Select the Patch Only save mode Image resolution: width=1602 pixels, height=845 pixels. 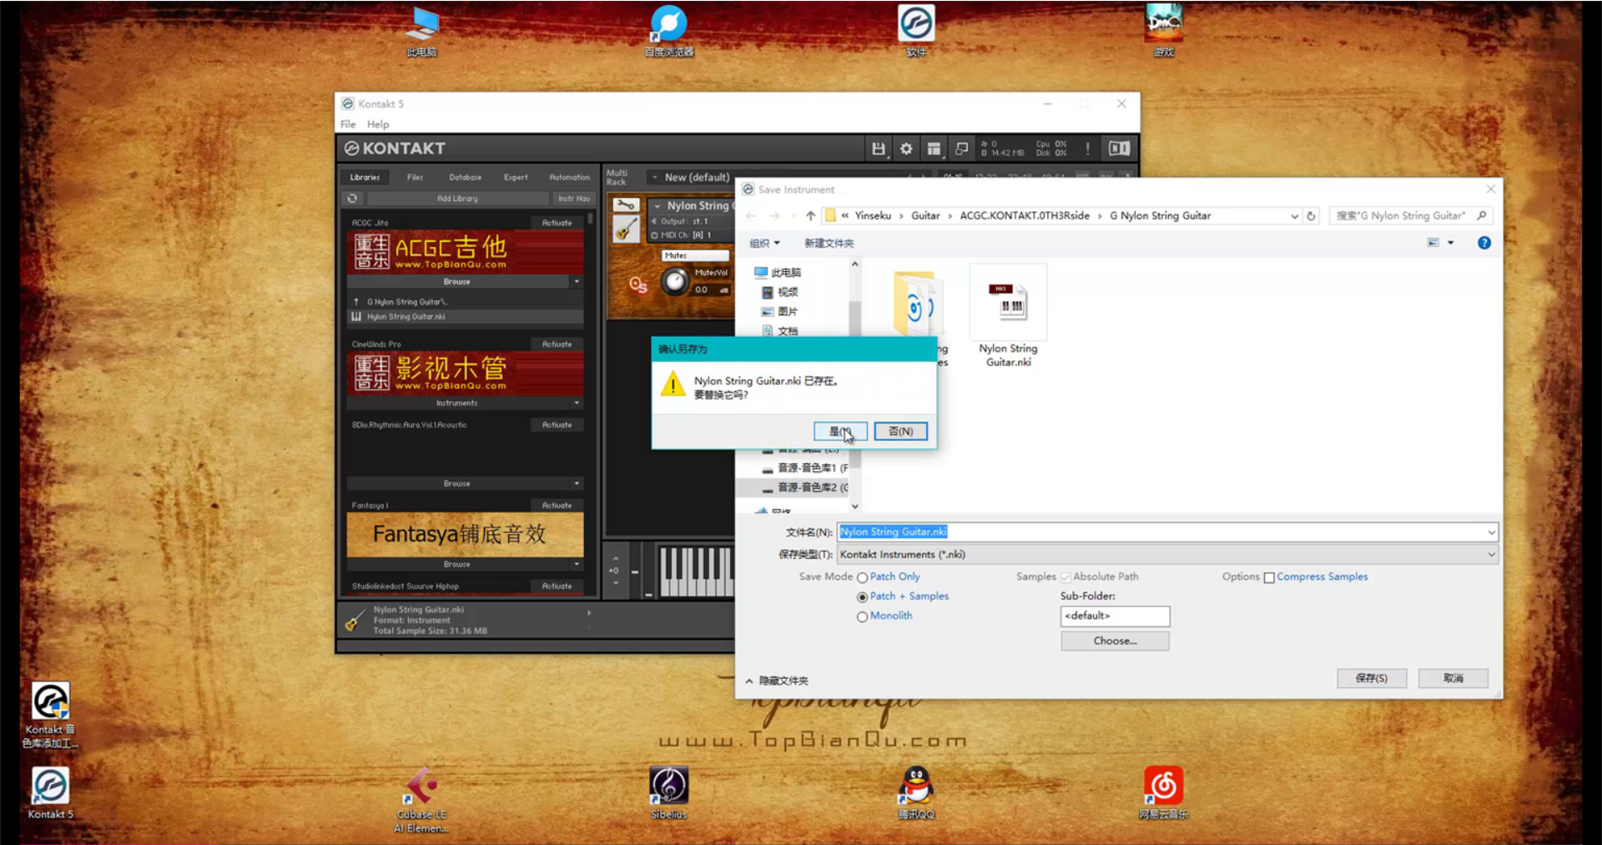863,577
